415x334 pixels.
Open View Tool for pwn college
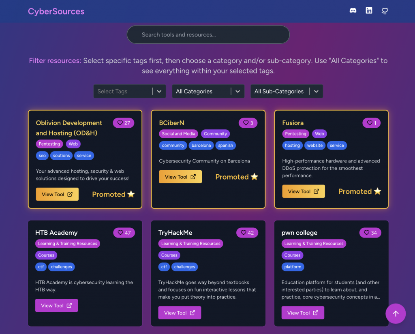click(x=303, y=313)
